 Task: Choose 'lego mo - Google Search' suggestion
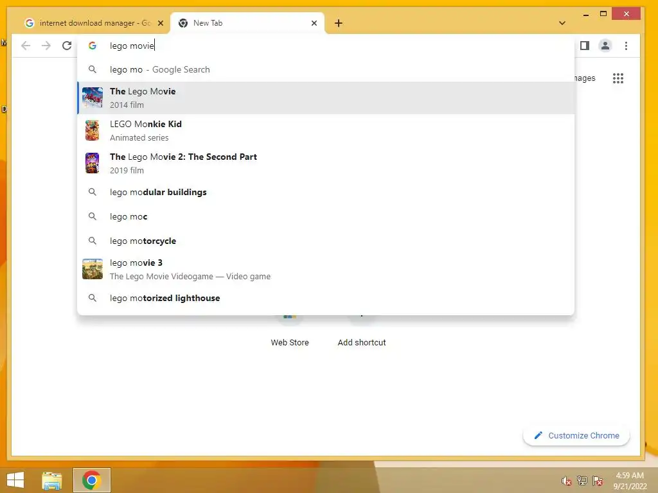[x=326, y=69]
